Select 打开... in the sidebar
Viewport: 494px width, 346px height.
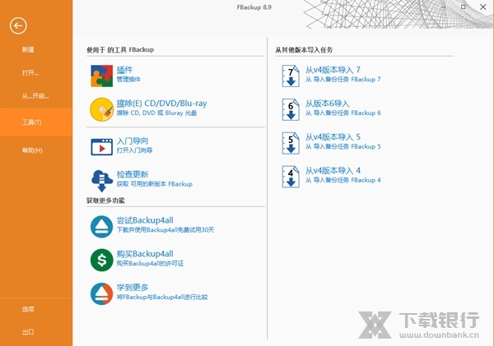point(30,72)
